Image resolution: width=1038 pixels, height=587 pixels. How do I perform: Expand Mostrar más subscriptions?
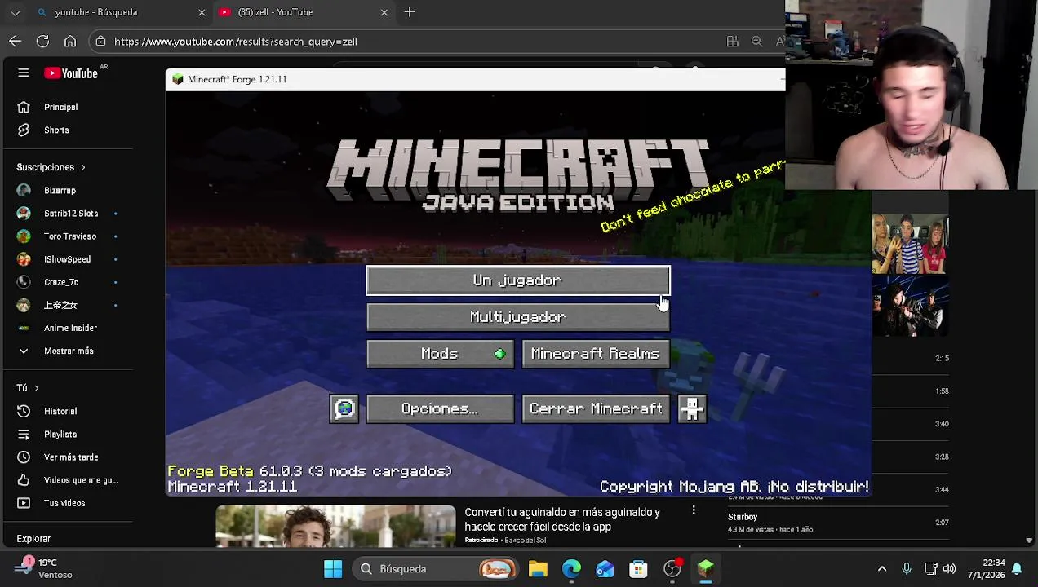coord(67,351)
